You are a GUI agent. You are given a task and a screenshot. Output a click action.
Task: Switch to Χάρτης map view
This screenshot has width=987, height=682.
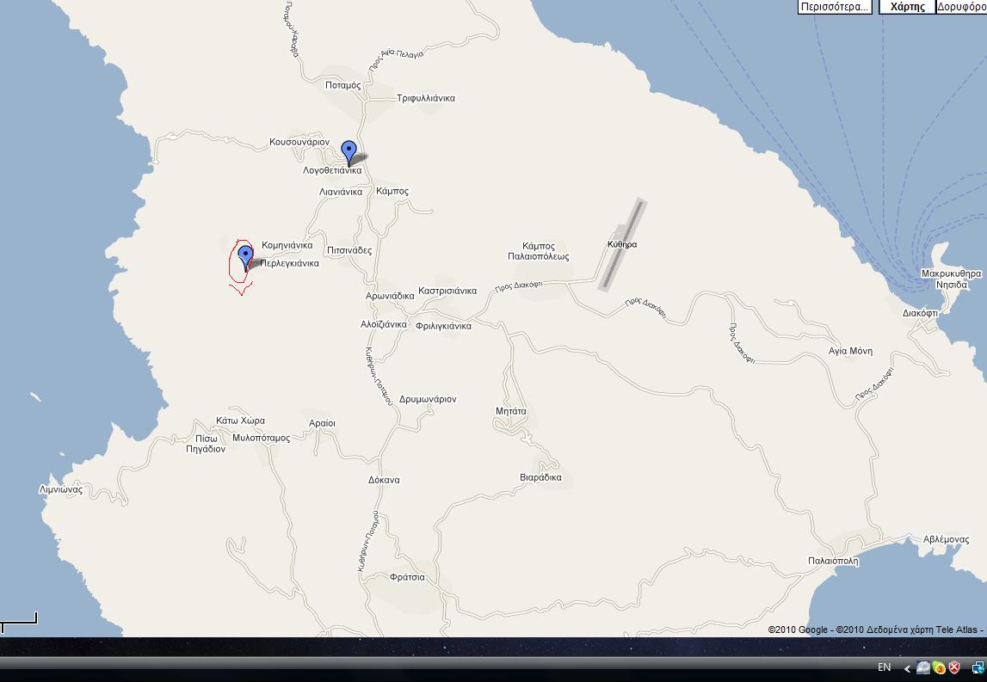coord(907,7)
